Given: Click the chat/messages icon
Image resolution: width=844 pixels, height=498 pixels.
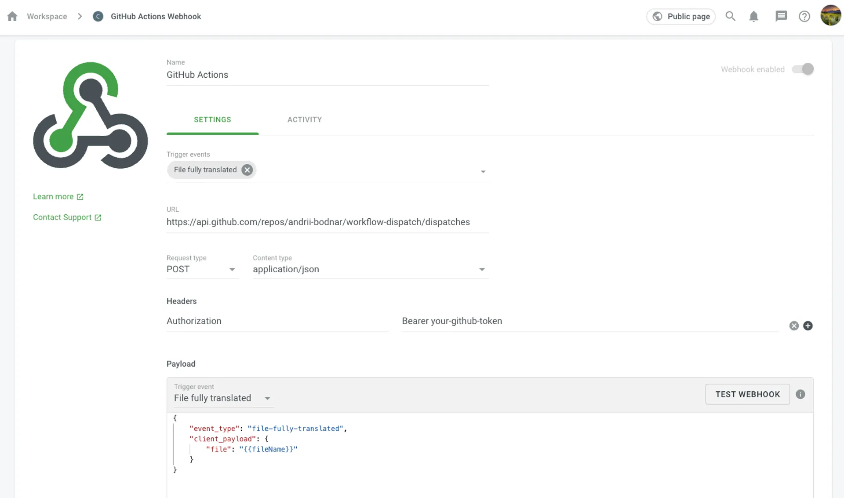Looking at the screenshot, I should 782,16.
